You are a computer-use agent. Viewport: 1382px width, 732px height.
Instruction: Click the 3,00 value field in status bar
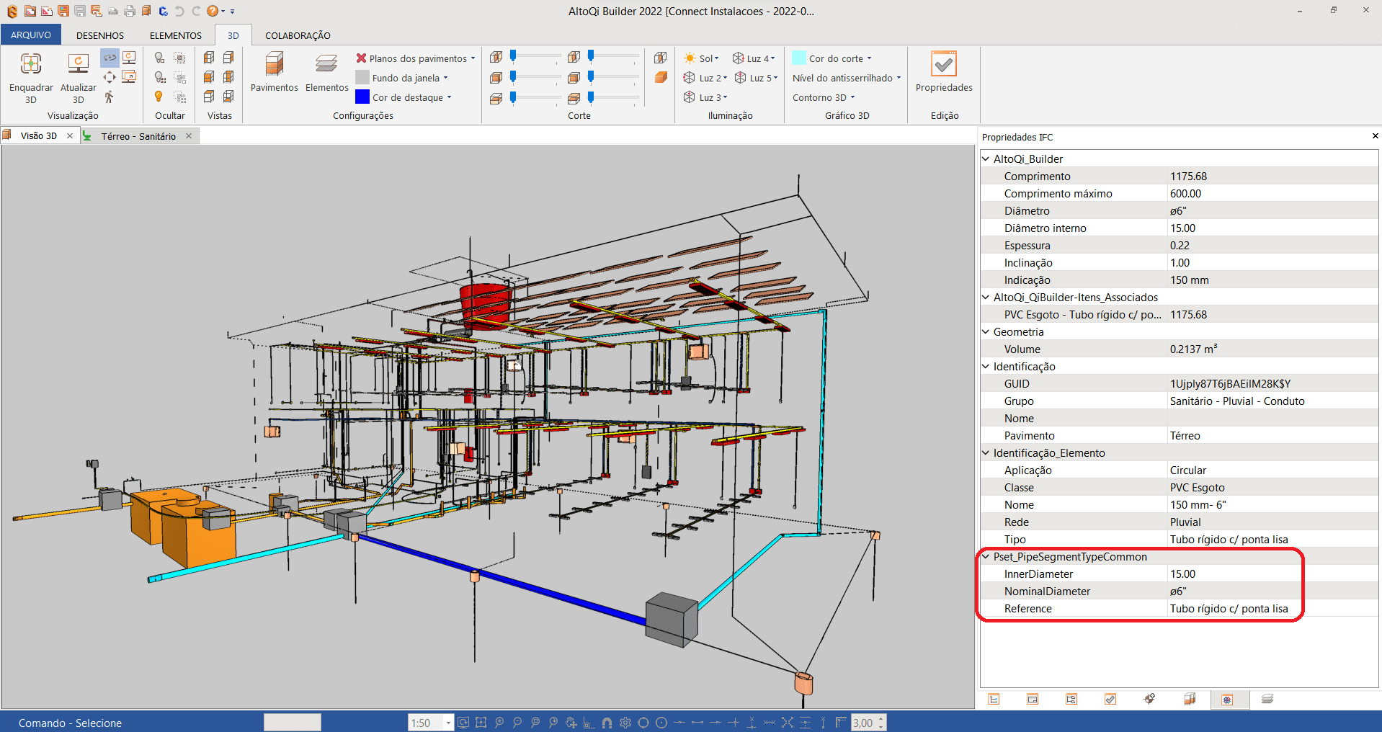(862, 723)
